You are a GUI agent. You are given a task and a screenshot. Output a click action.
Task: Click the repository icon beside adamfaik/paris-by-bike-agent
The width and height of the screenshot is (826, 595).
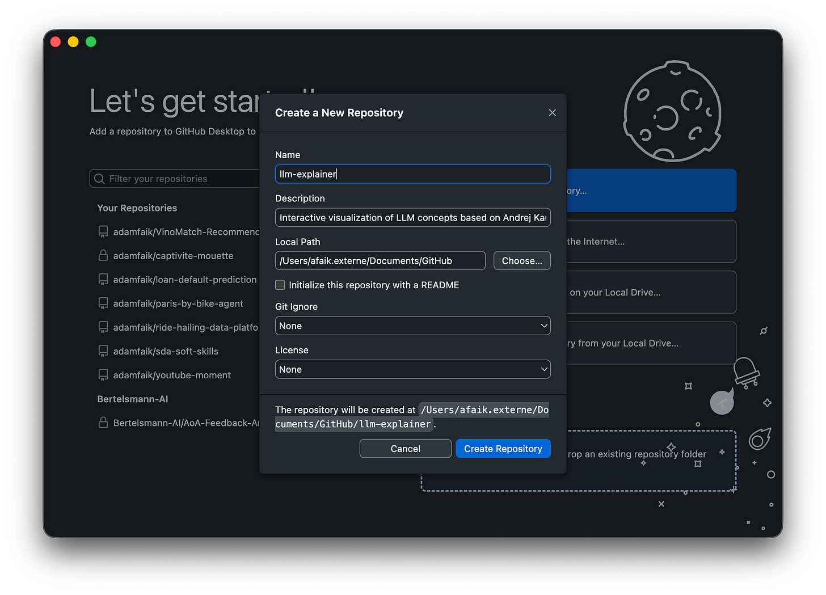click(103, 303)
